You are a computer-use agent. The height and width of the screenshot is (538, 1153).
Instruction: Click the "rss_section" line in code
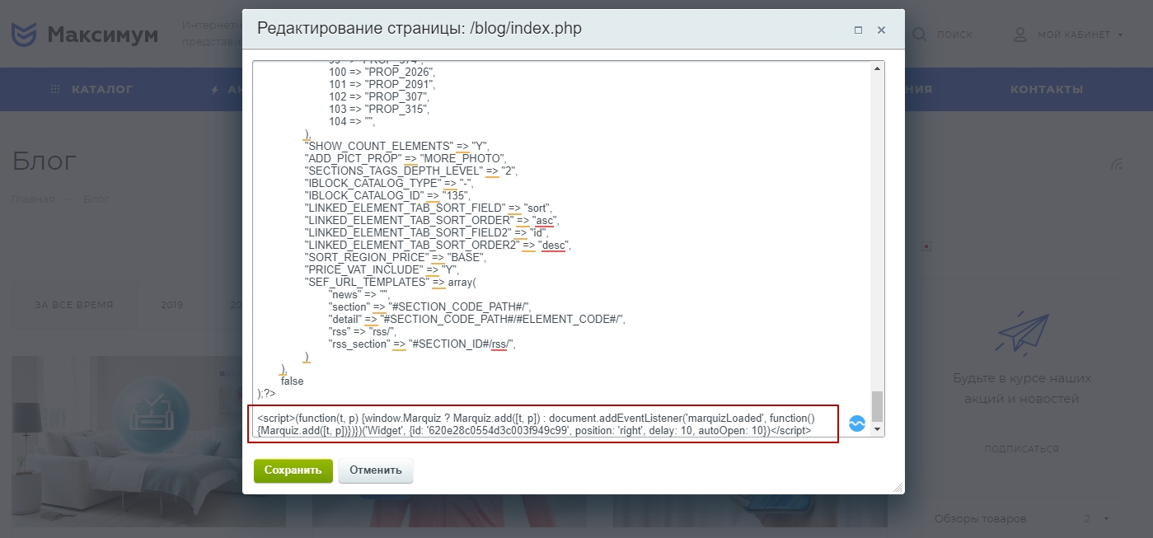421,344
